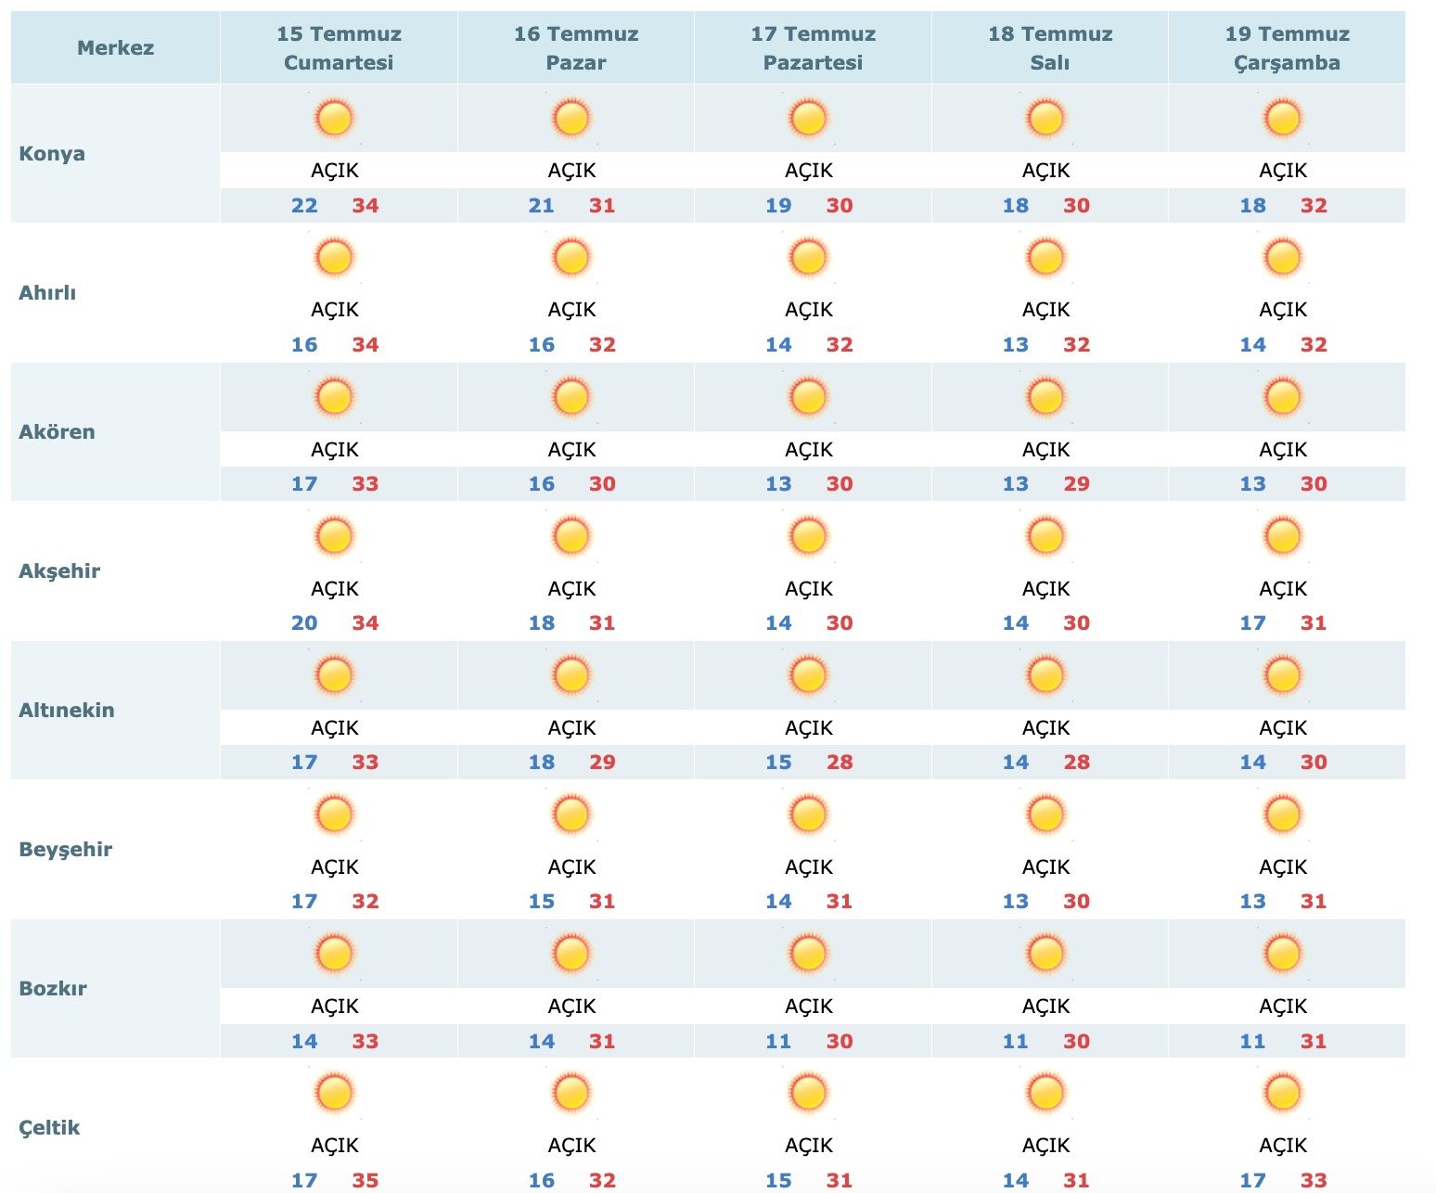The height and width of the screenshot is (1193, 1436).
Task: Click Çeltik sun icon for 19 Temmuz
Action: tap(1283, 1093)
